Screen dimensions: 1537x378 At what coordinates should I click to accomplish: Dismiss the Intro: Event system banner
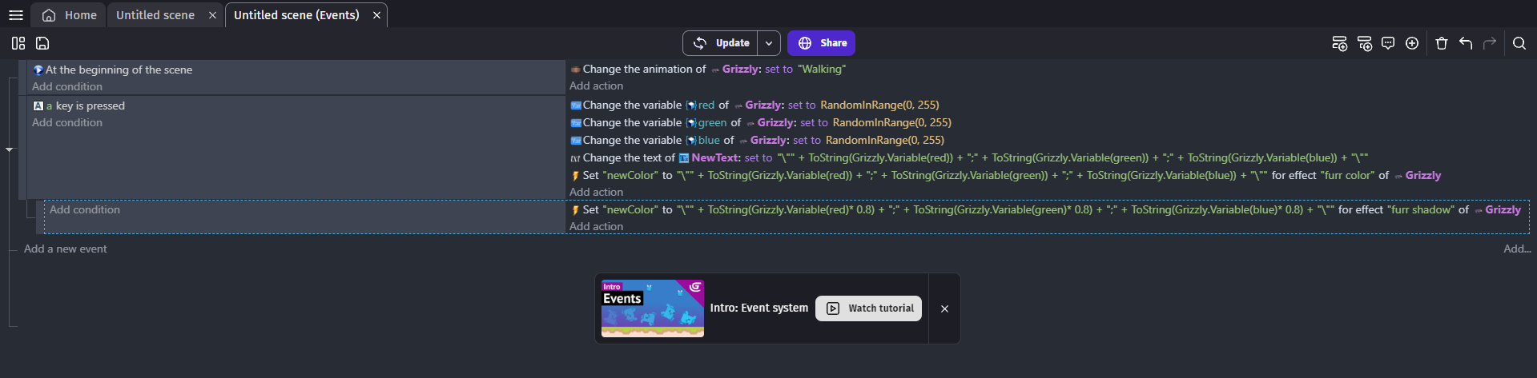[x=944, y=308]
